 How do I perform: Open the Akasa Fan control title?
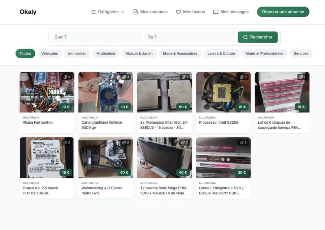38,123
